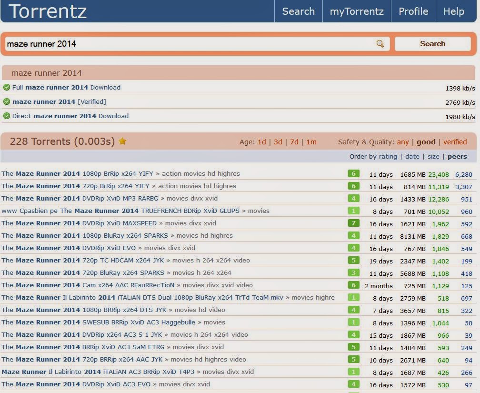Open Il Labirinto iTALiAN DTS Dual 1080p torrent
480x393 pixels.
pyautogui.click(x=142, y=297)
